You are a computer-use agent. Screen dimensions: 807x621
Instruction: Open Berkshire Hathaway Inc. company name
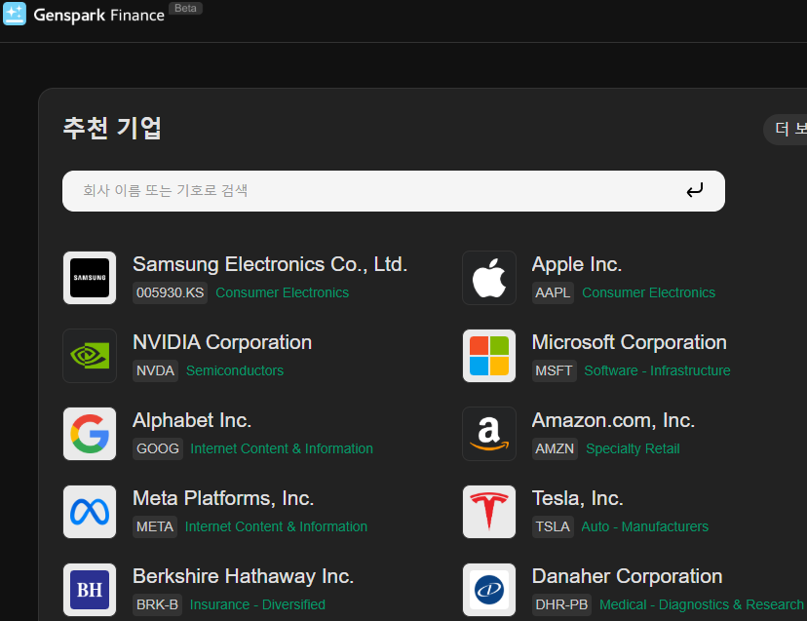point(243,576)
